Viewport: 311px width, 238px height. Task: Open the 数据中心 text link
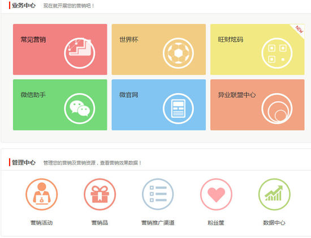pos(274,223)
